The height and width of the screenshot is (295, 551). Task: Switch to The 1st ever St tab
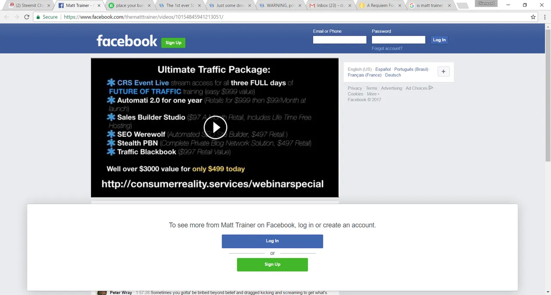point(179,6)
